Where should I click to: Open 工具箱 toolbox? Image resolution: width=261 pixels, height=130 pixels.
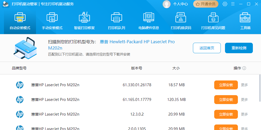(x=245, y=21)
